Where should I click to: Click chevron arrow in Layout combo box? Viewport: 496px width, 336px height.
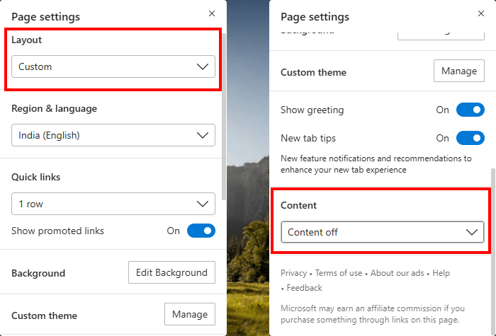pyautogui.click(x=203, y=66)
